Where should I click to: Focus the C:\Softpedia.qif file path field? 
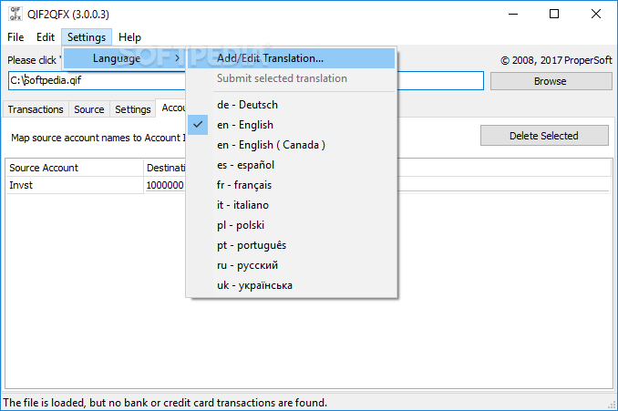pyautogui.click(x=246, y=81)
